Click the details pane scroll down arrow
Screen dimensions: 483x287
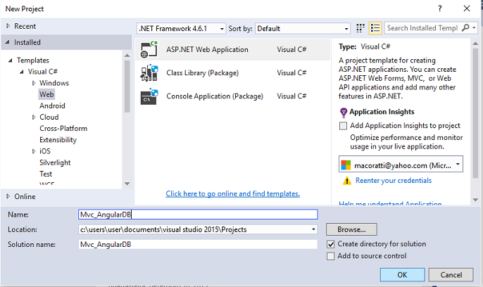475,200
